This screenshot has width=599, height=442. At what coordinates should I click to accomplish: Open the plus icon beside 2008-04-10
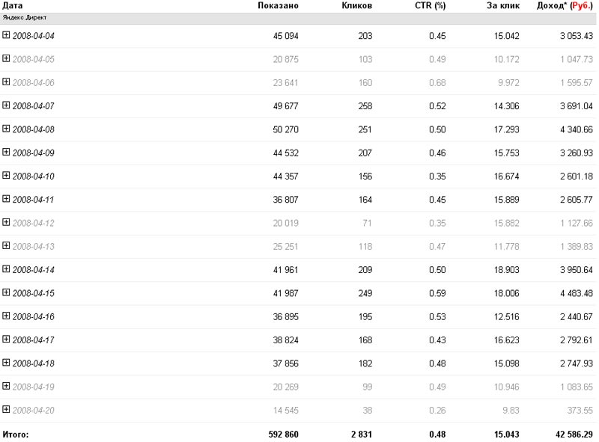(x=6, y=175)
